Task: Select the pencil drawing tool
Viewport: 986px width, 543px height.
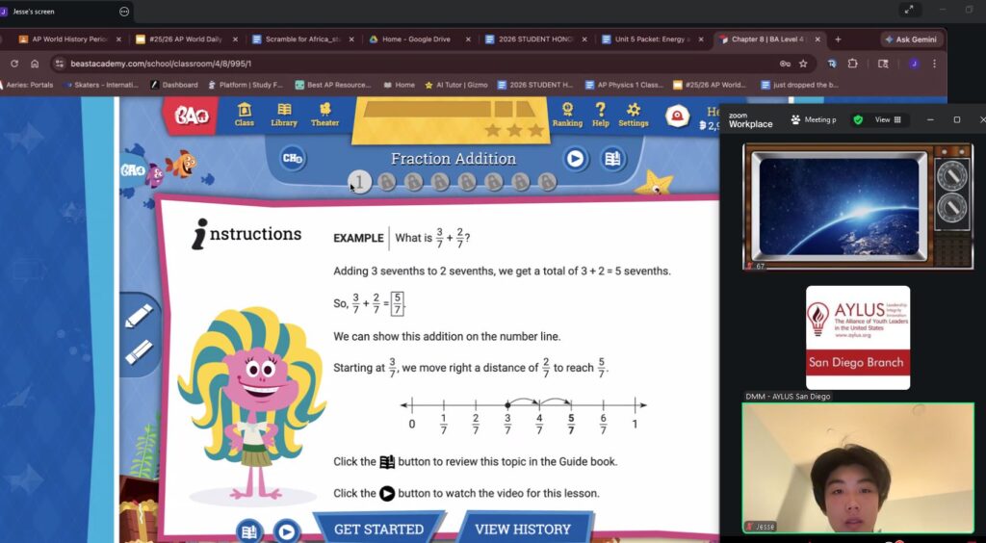Action: click(139, 316)
